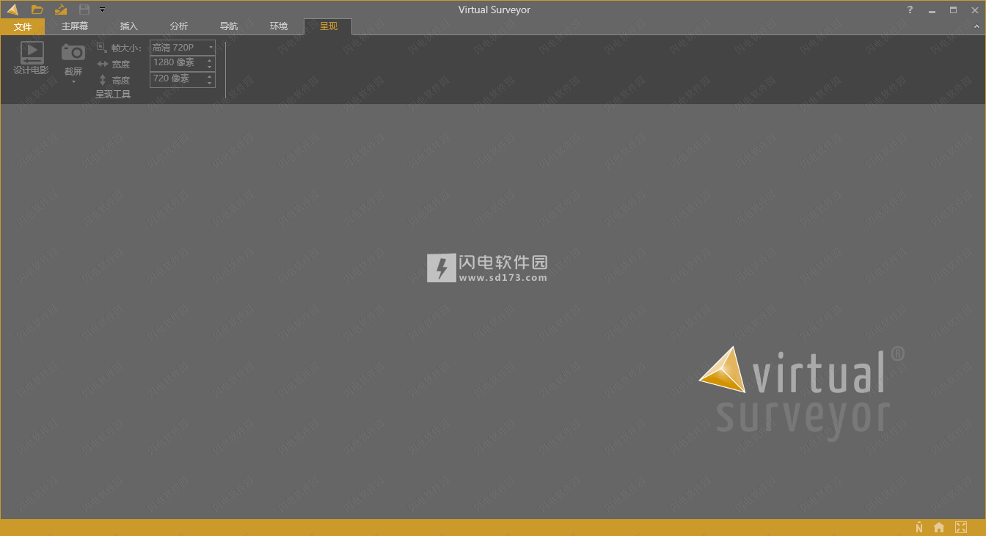Close the Virtual Surveyor window
986x536 pixels.
point(974,10)
